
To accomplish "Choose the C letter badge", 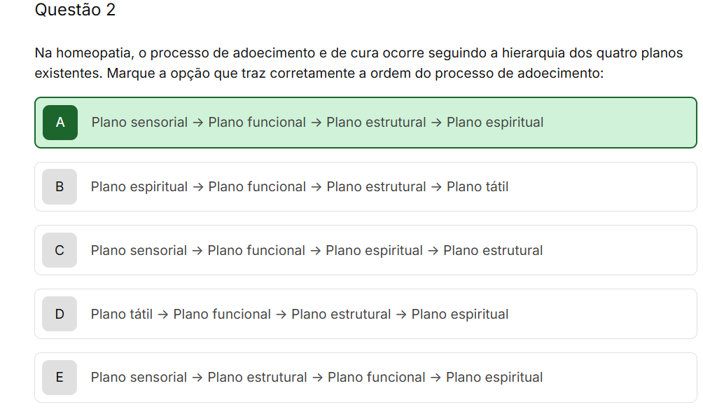I will [x=60, y=251].
